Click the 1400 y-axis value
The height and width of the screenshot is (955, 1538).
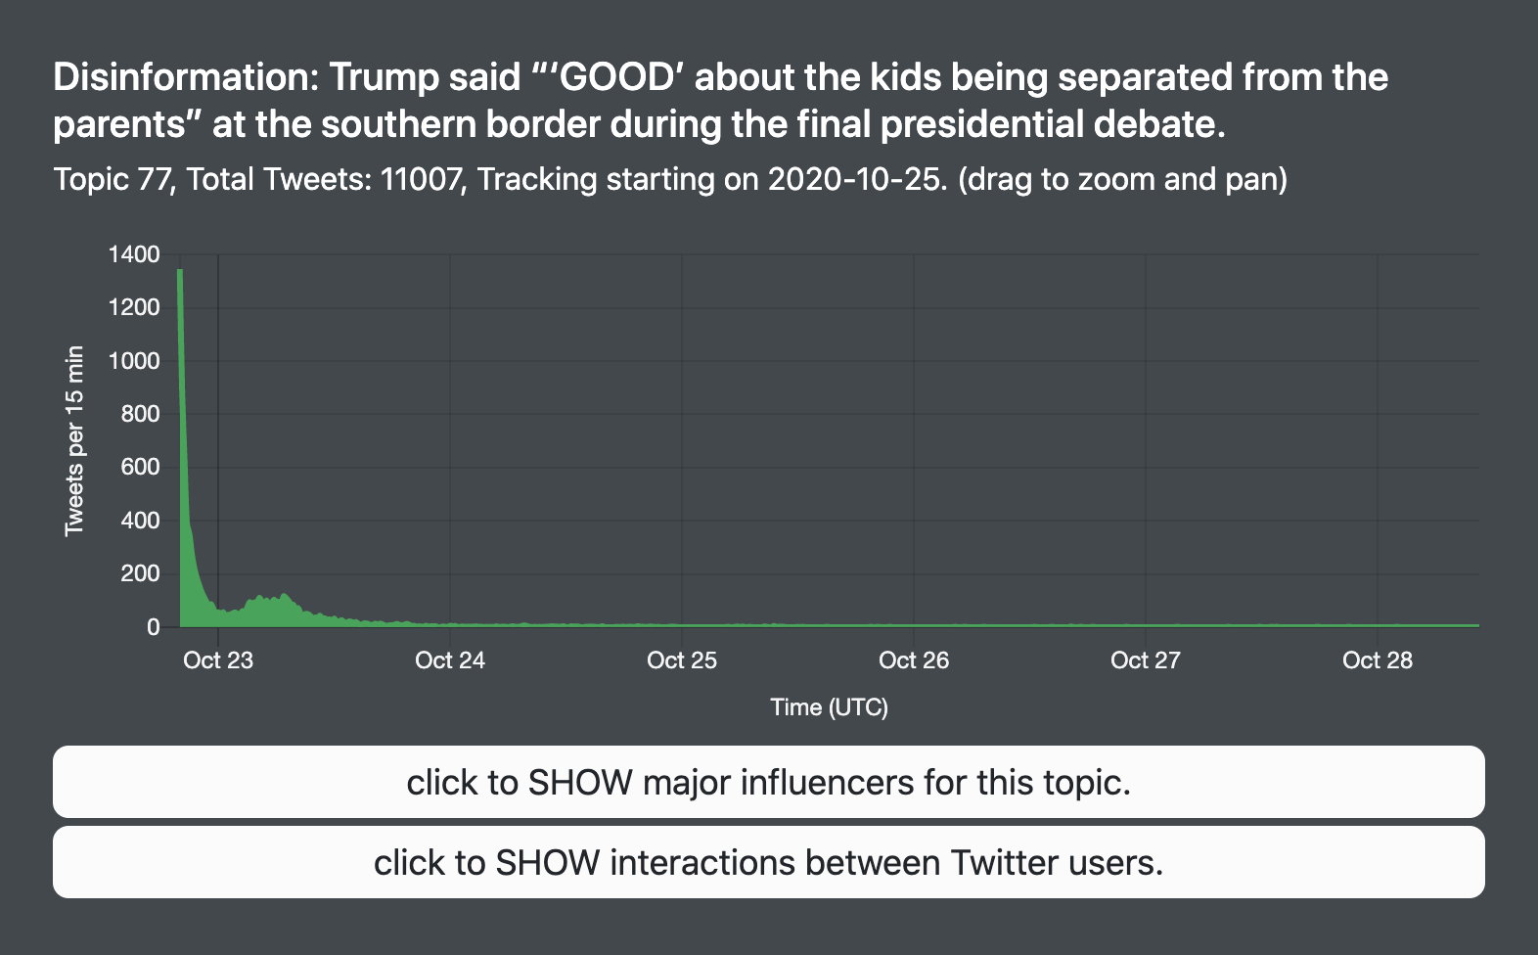pyautogui.click(x=134, y=254)
